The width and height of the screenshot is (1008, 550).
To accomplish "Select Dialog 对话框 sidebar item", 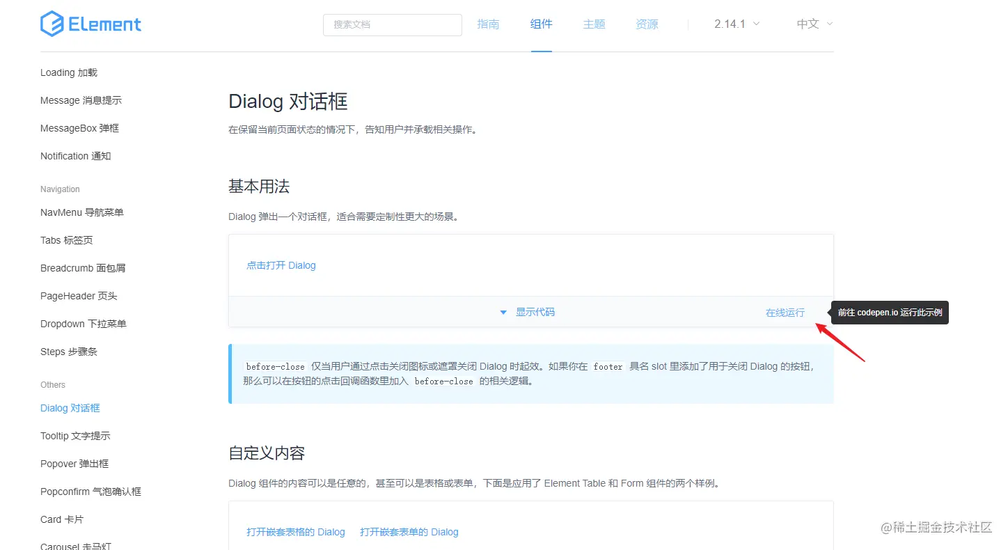I will pos(70,408).
